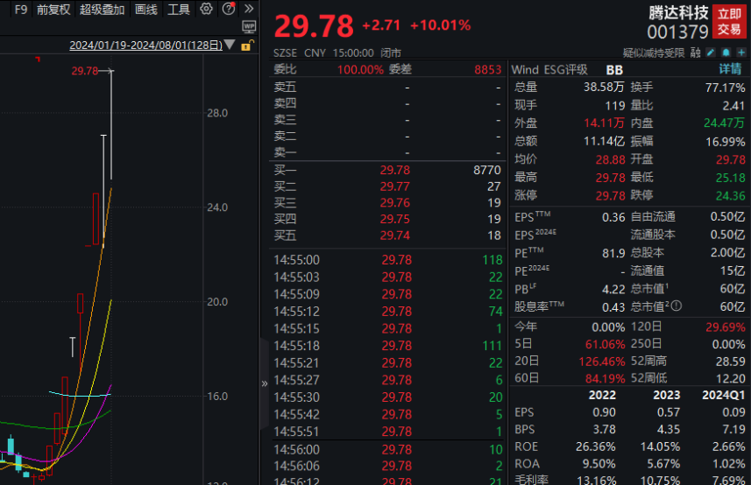Click the 2024/01/19-2024/08/01 date range text
This screenshot has height=485, width=751.
[x=145, y=46]
